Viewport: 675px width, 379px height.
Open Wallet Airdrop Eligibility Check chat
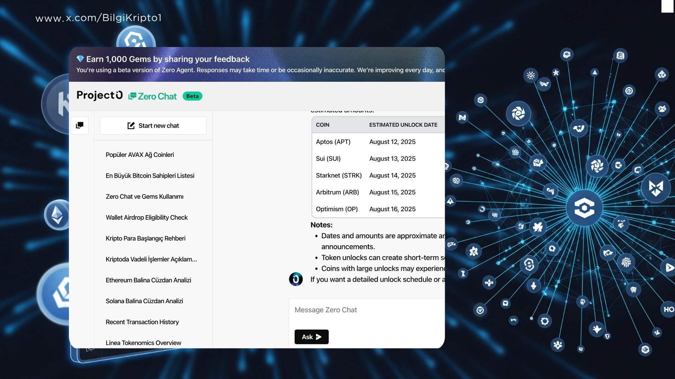[147, 218]
